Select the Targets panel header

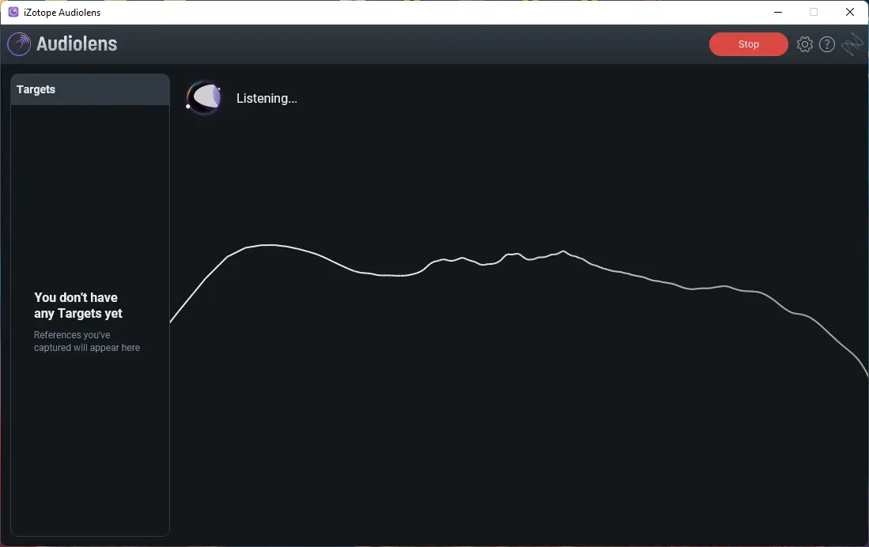(90, 90)
